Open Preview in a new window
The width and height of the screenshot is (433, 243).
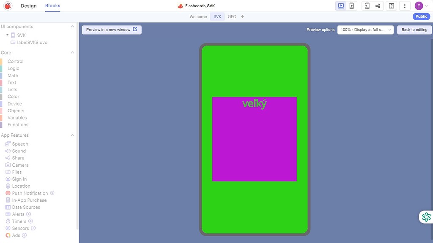click(111, 30)
